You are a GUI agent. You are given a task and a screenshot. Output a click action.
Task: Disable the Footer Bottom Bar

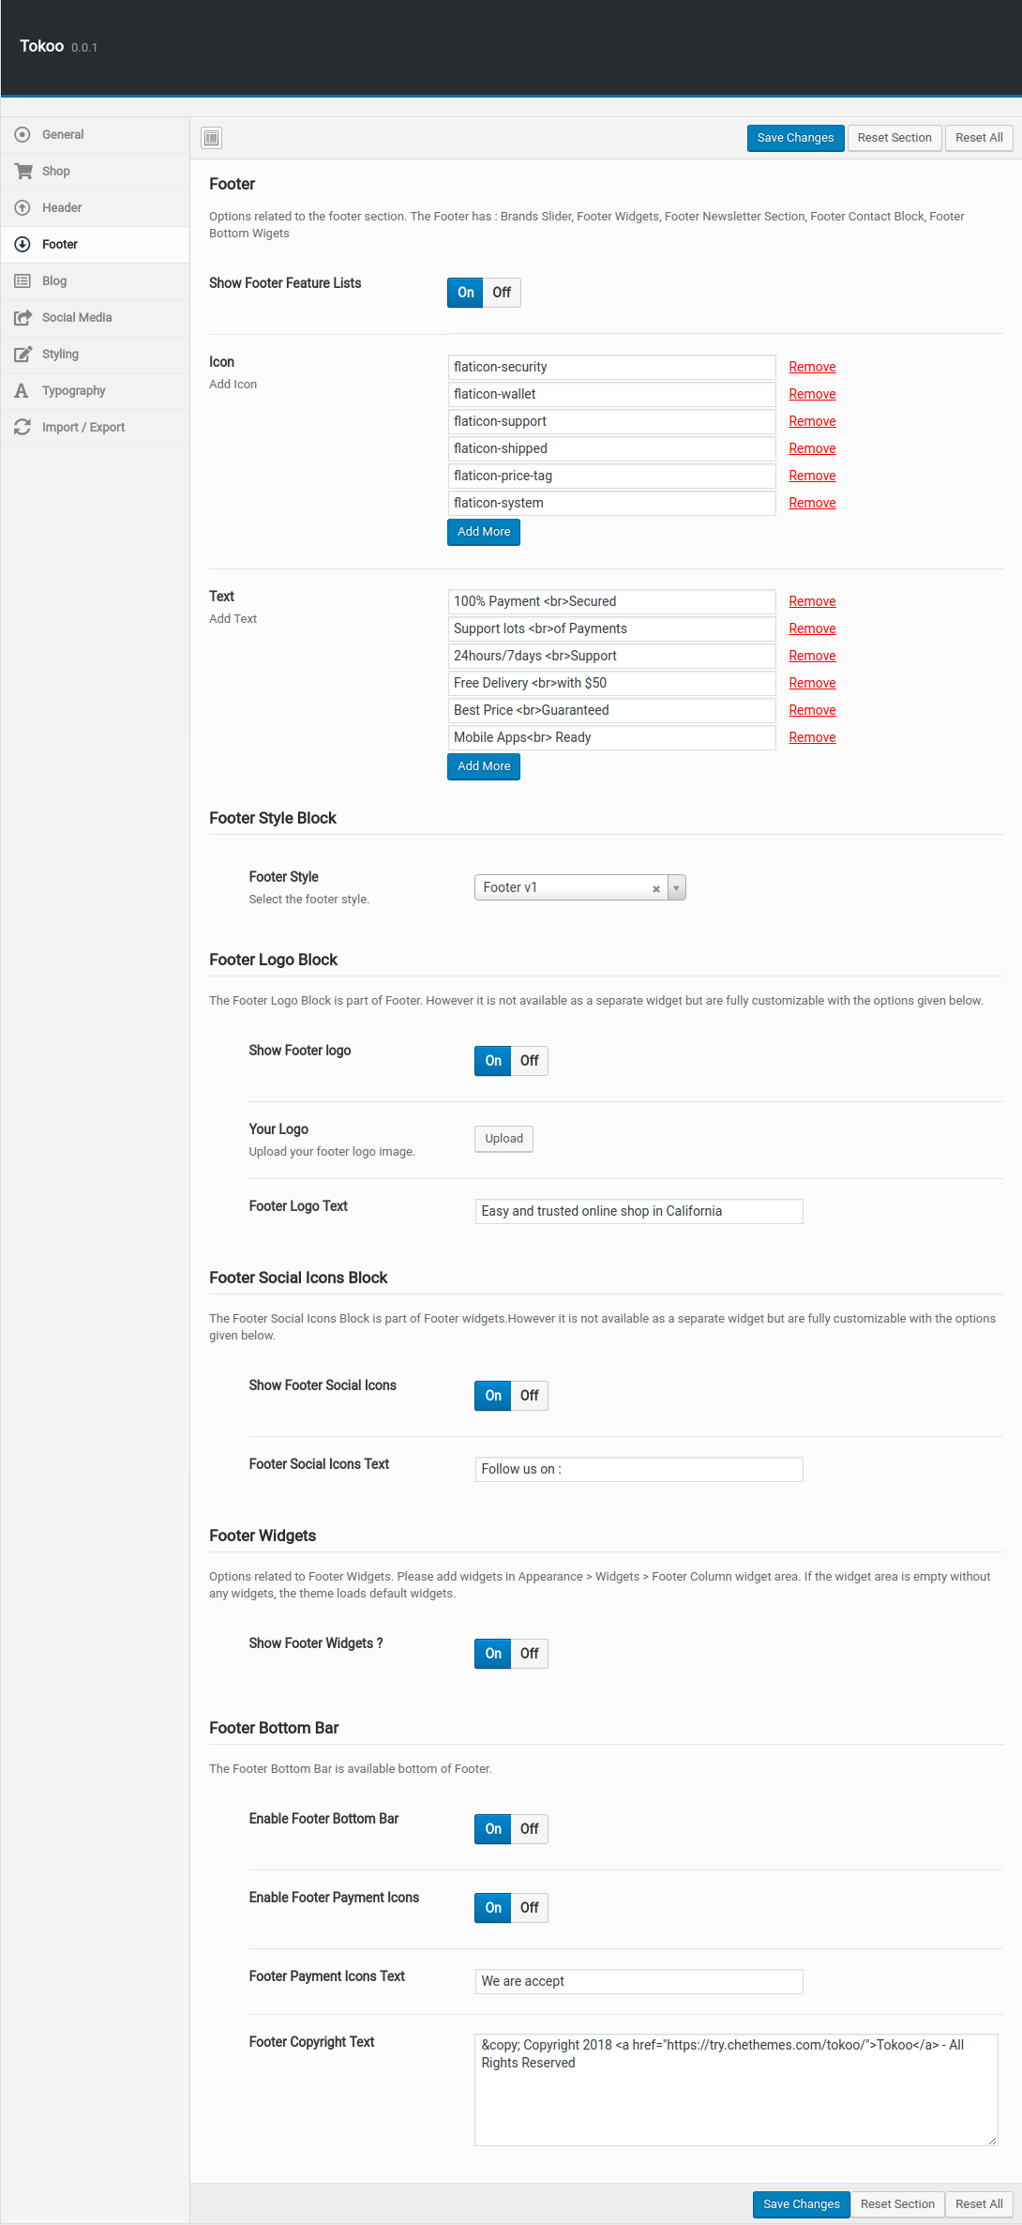point(530,1829)
